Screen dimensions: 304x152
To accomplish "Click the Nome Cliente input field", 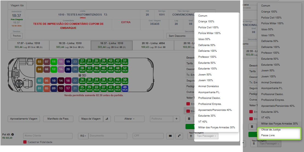I will [x=48, y=136].
